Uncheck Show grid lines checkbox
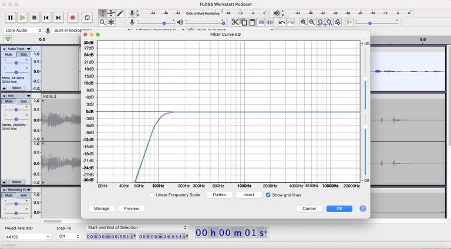 coord(268,195)
